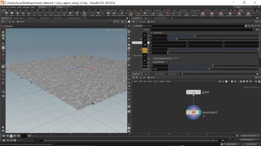
Task: Click the wrench icon in network toolbar
Action: (220, 82)
